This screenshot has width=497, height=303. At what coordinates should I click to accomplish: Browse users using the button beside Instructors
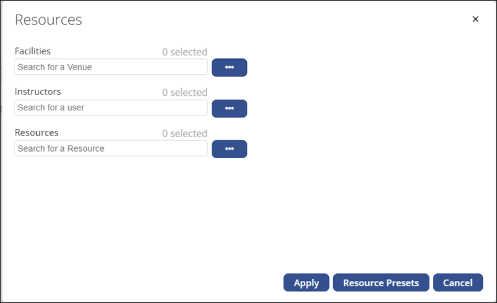coord(229,109)
